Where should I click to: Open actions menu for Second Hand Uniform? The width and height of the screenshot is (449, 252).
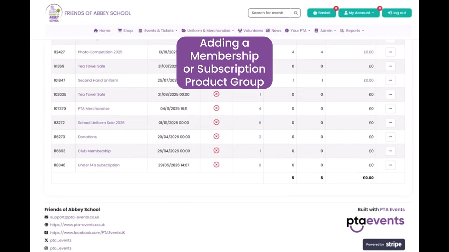[390, 80]
